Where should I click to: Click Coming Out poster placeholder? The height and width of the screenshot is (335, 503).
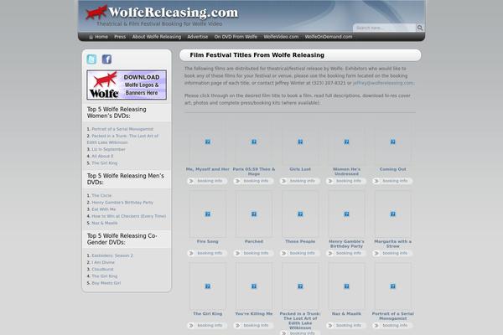[x=392, y=142]
